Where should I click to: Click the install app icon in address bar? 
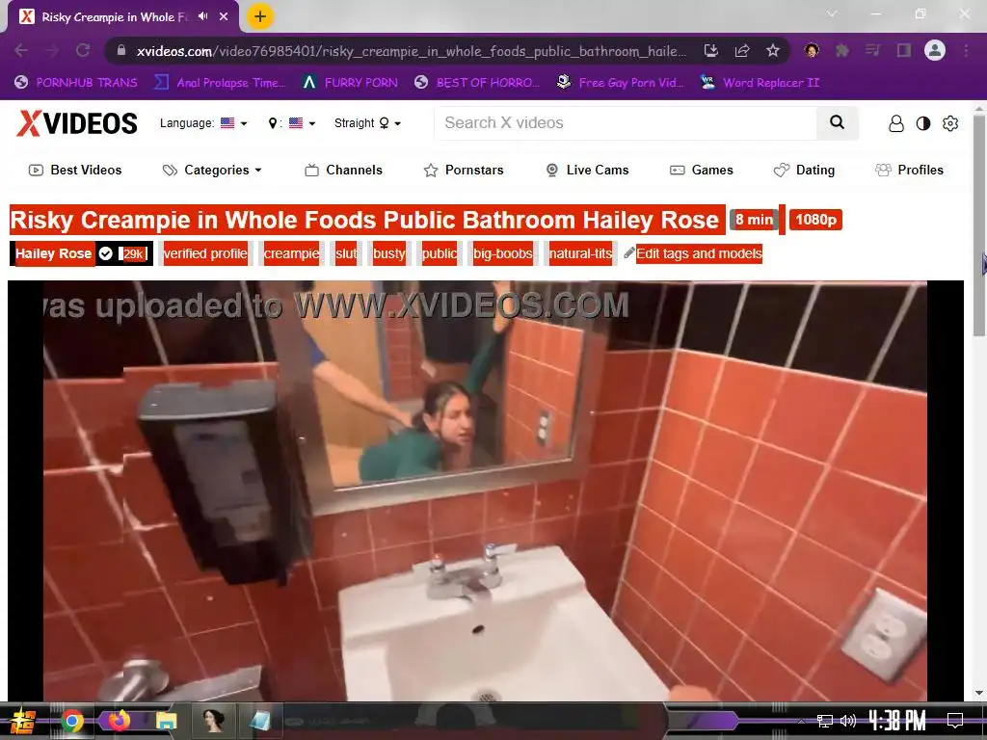710,50
